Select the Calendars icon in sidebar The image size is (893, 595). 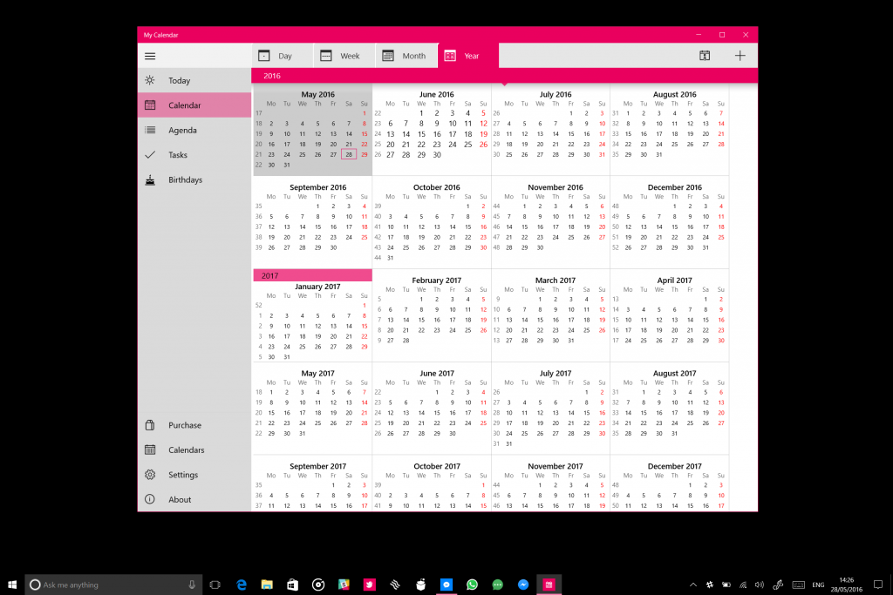(x=150, y=450)
